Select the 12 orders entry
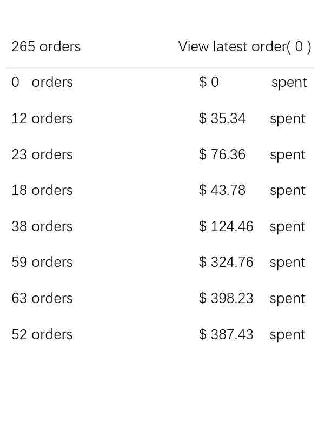Screen dimensions: 318x430 [42, 118]
